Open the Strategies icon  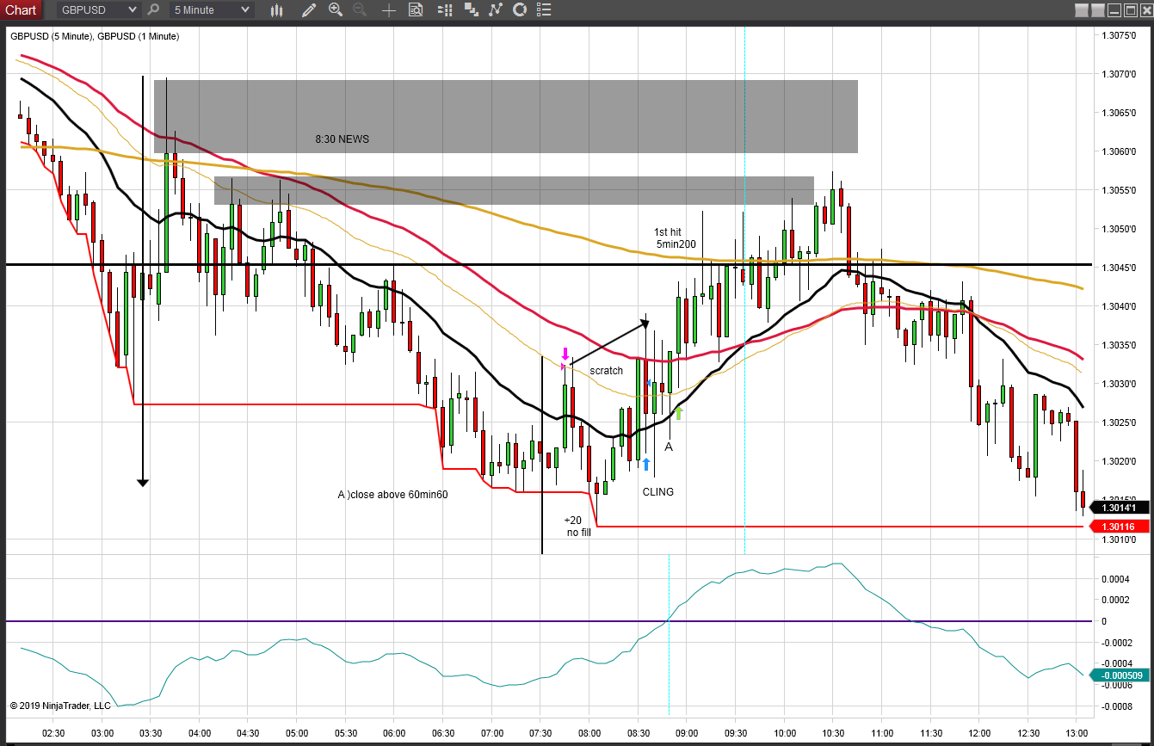[x=519, y=10]
